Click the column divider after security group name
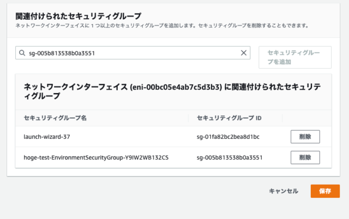The image size is (349, 219). pos(188,118)
